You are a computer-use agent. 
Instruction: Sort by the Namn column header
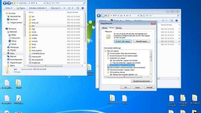(x=31, y=12)
